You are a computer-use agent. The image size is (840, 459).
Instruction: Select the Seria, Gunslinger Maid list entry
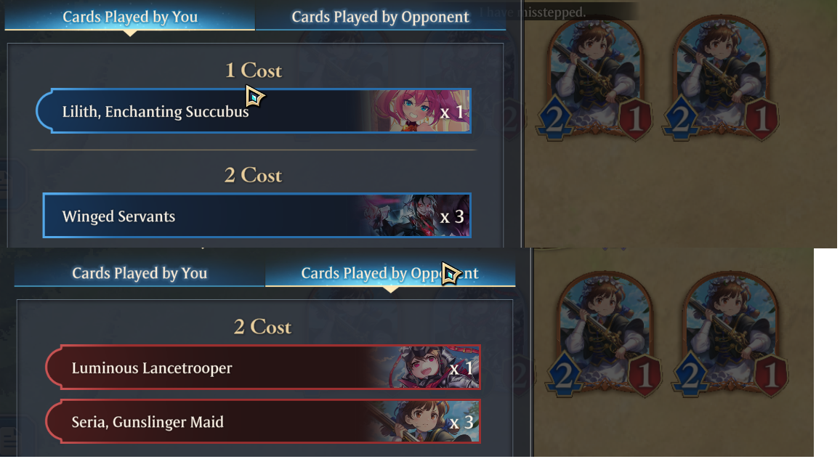click(x=263, y=421)
